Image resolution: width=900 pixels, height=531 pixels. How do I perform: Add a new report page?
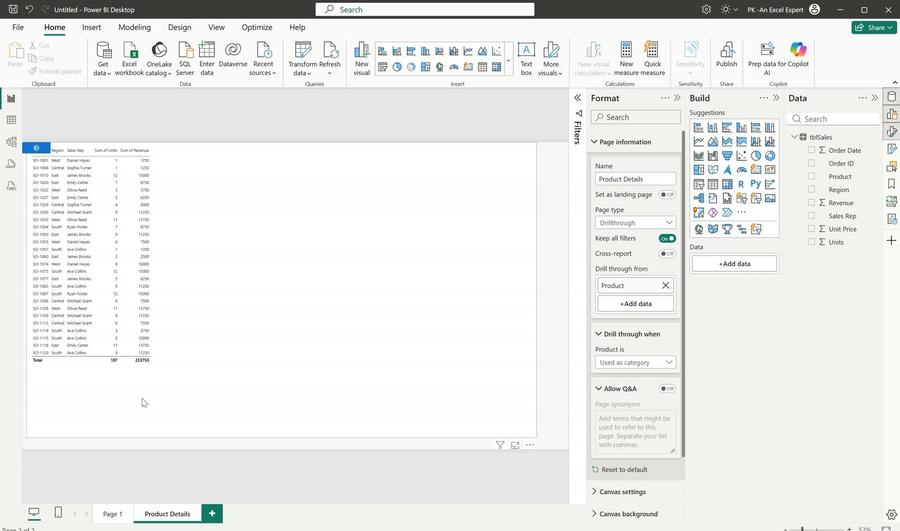coord(212,514)
